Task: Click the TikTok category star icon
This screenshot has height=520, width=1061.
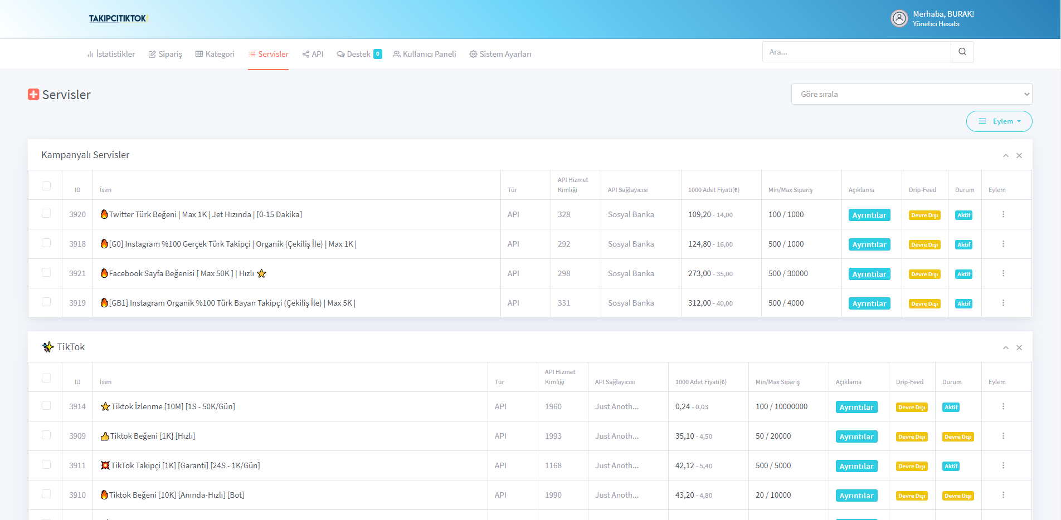Action: point(48,347)
